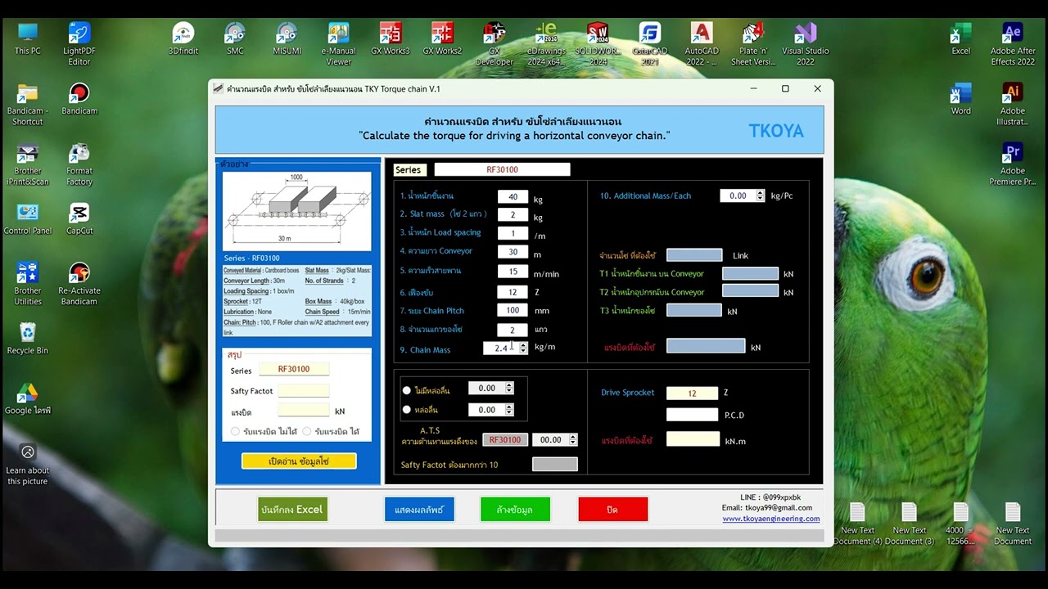Click the Chain Mass spinner arrows
Viewport: 1048px width, 589px height.
(x=523, y=348)
